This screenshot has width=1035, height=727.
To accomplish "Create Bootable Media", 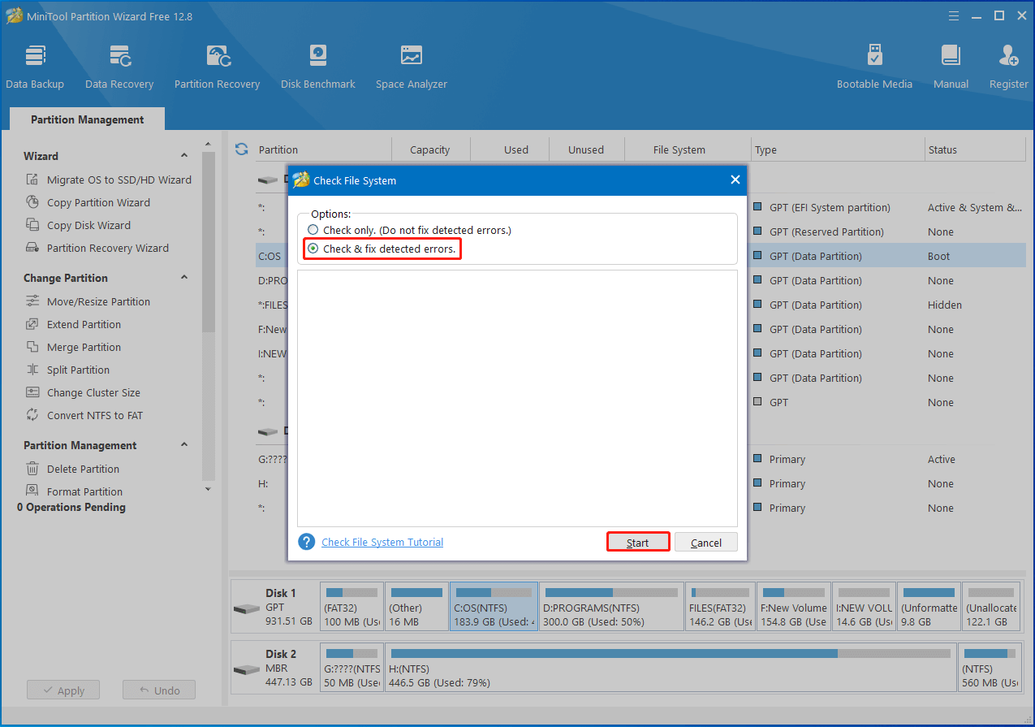I will click(x=874, y=66).
